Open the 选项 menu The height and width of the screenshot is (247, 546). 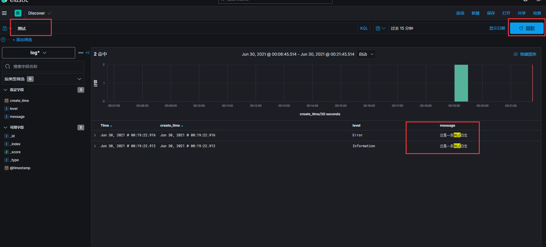pyautogui.click(x=460, y=13)
